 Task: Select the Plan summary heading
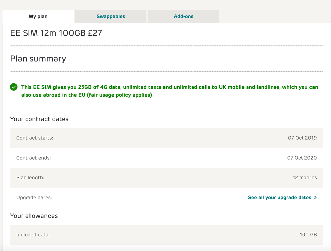pos(38,59)
